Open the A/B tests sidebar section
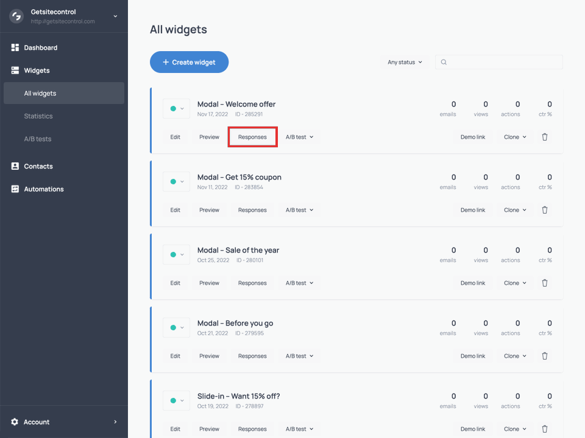The image size is (585, 438). [38, 139]
